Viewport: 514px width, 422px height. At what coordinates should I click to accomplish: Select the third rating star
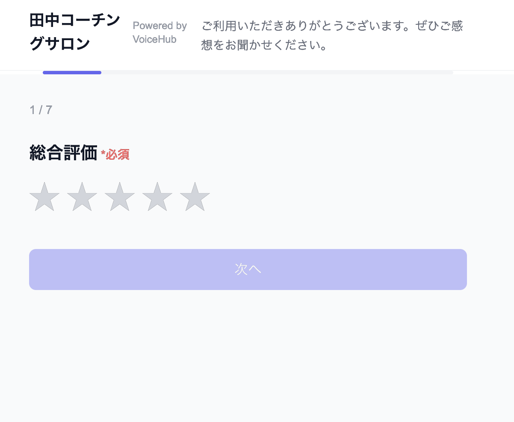(x=120, y=197)
